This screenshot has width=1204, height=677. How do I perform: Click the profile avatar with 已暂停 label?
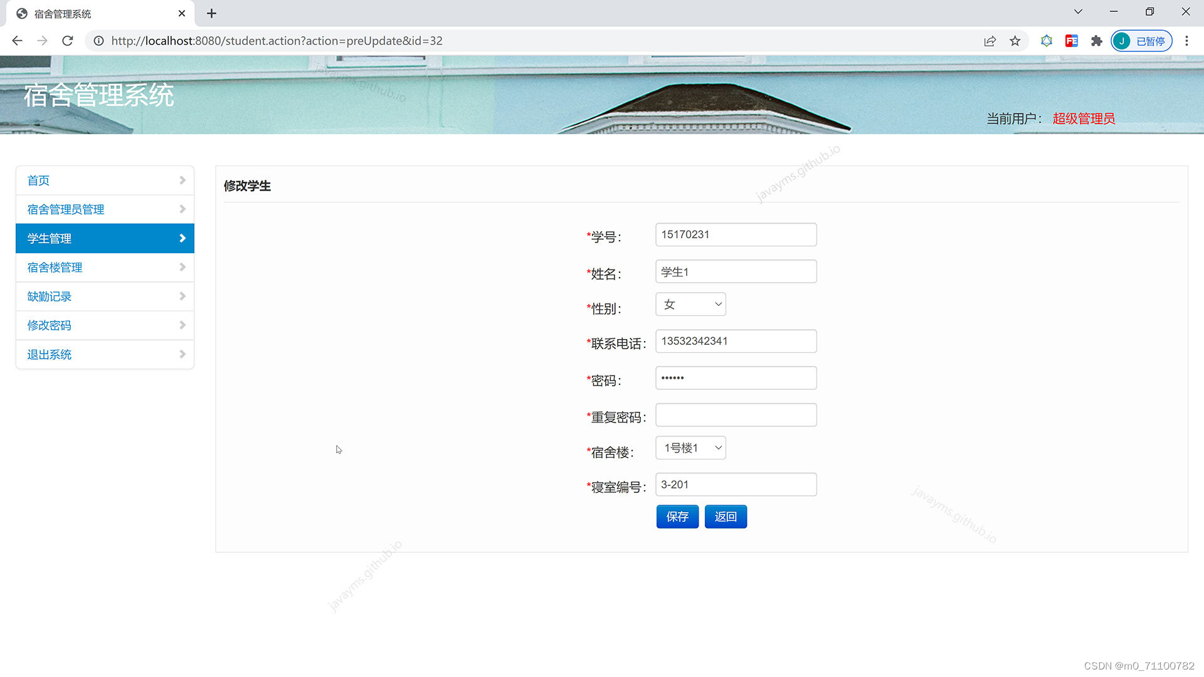tap(1141, 41)
